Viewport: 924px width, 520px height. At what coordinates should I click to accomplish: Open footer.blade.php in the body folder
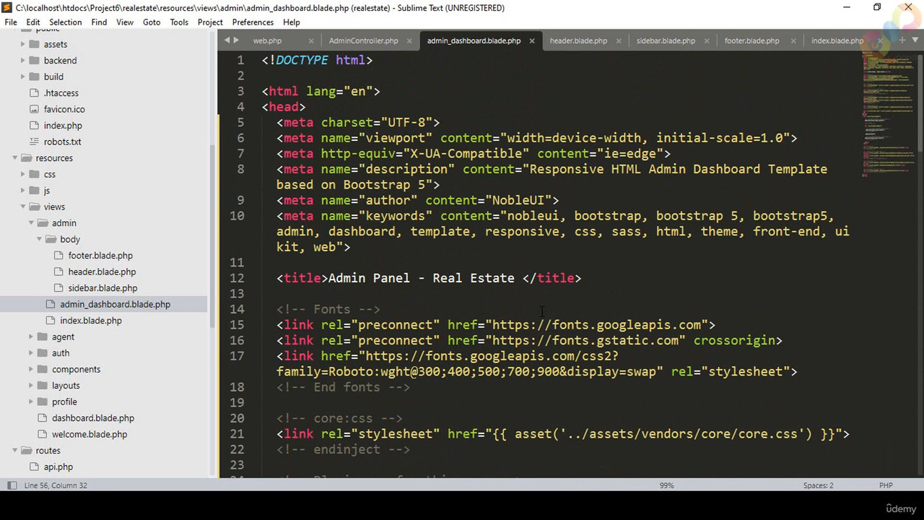tap(100, 256)
